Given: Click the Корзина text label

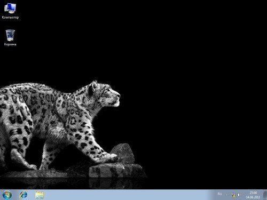Looking at the screenshot, I should [10, 44].
